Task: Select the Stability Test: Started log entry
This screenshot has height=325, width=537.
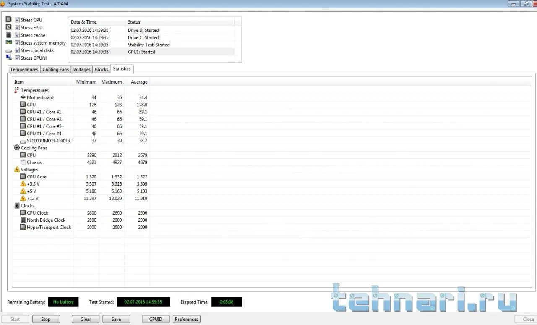Action: tap(151, 45)
